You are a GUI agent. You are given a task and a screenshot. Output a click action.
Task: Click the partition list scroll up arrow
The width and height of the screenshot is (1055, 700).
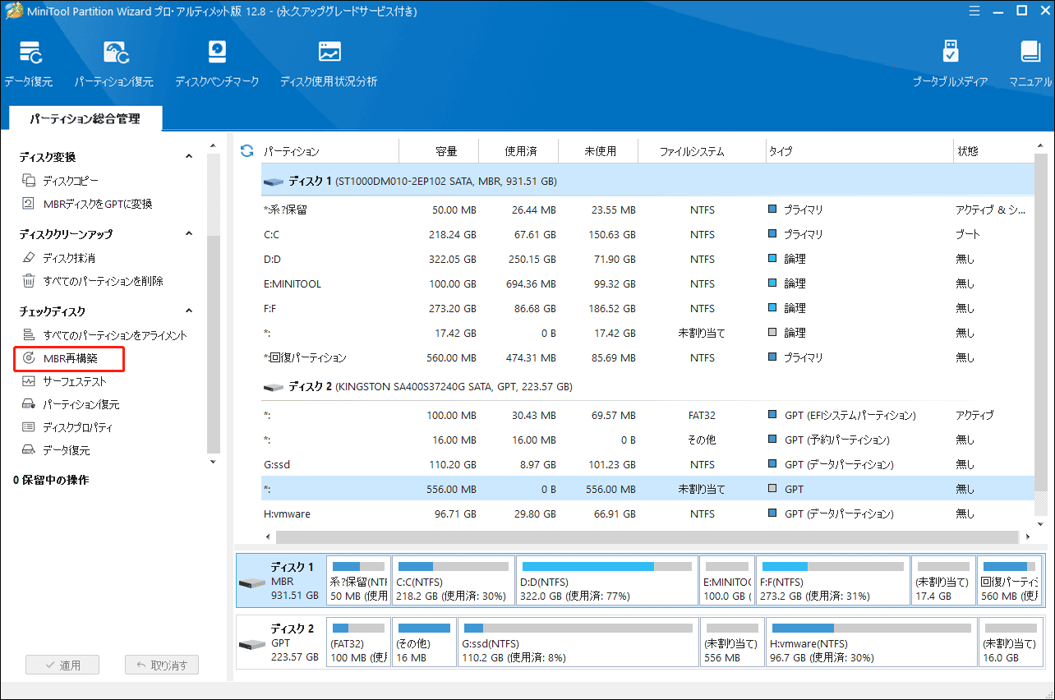coord(1042,147)
